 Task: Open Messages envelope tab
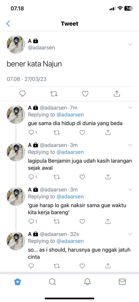(122, 282)
